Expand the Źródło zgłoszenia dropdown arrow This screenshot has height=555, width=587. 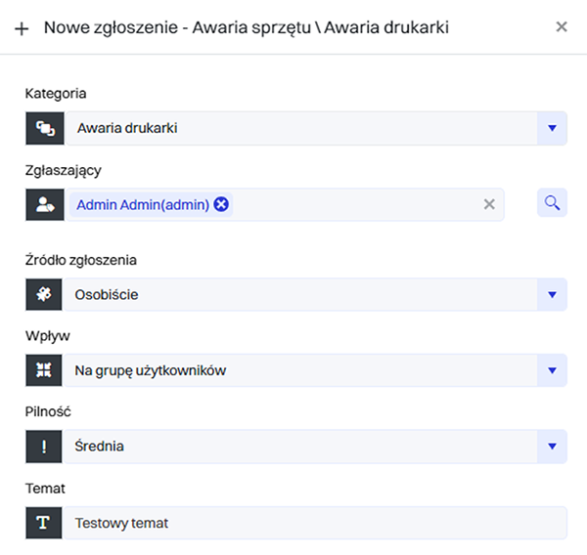(x=552, y=294)
